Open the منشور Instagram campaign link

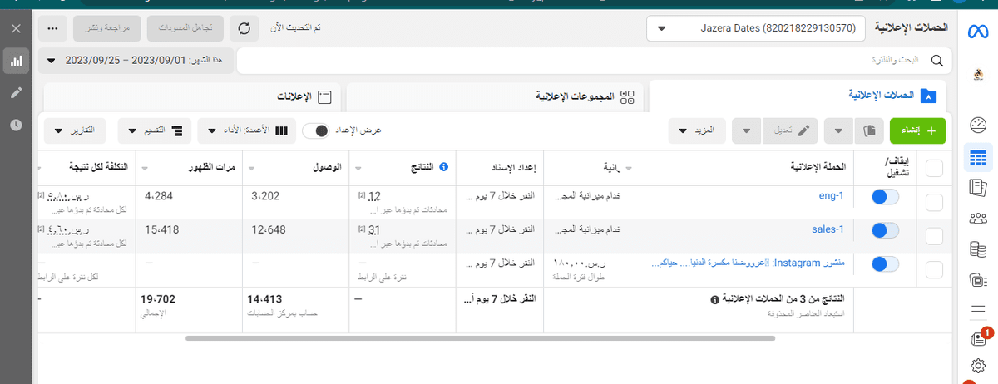(747, 263)
